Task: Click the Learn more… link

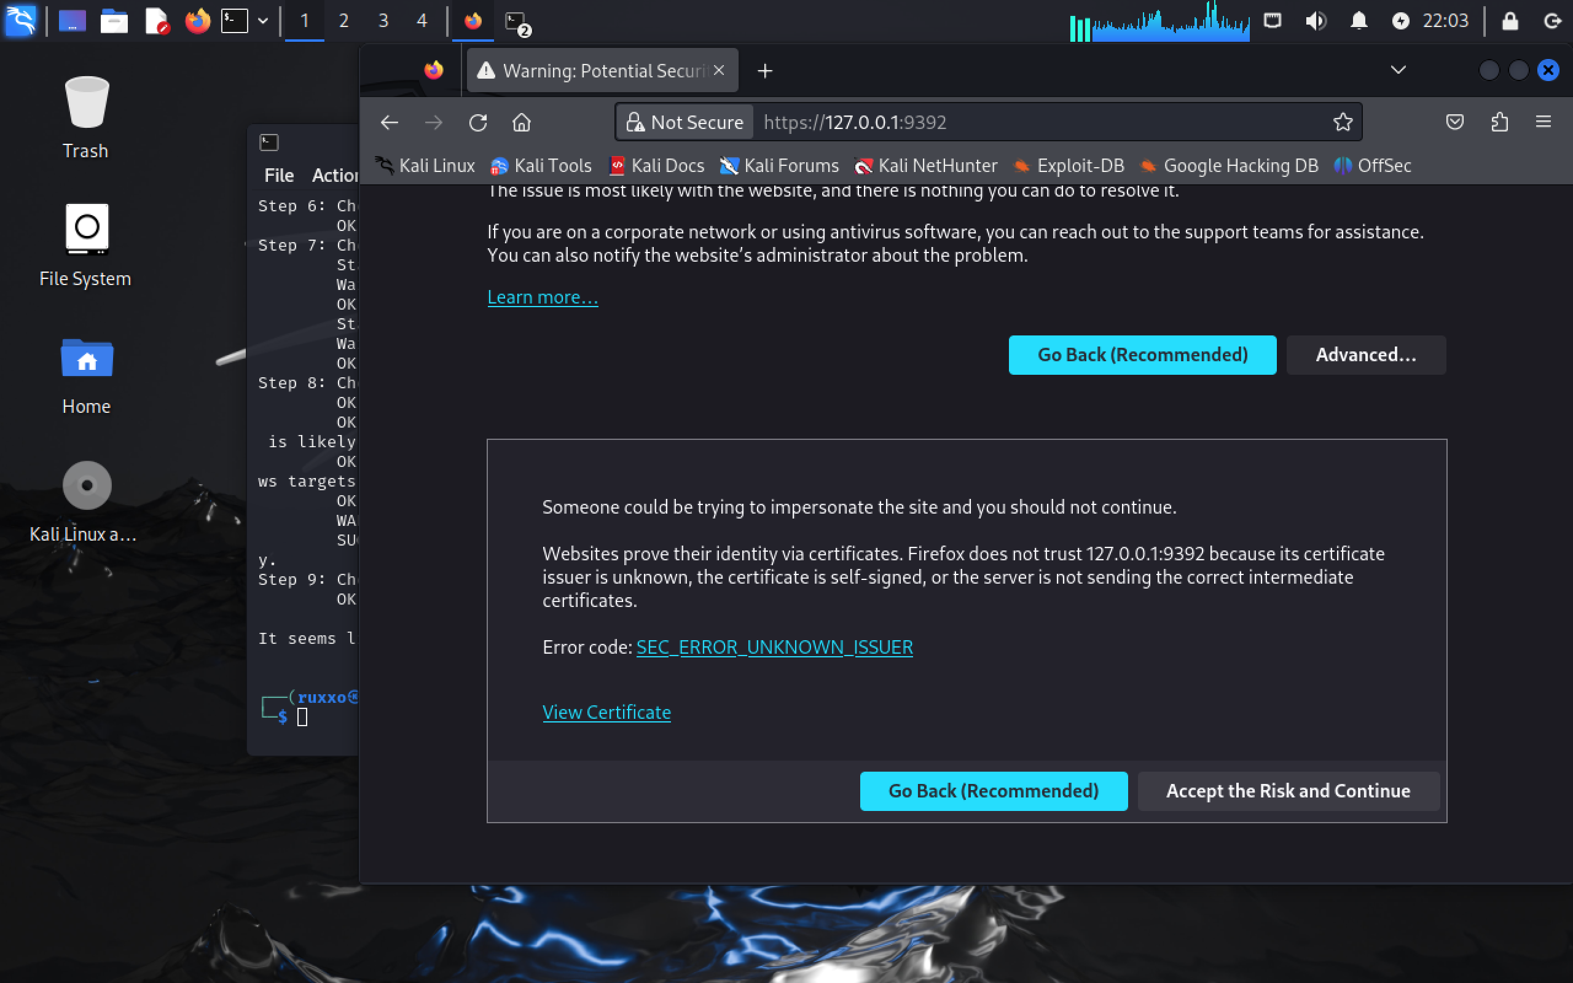Action: [543, 297]
